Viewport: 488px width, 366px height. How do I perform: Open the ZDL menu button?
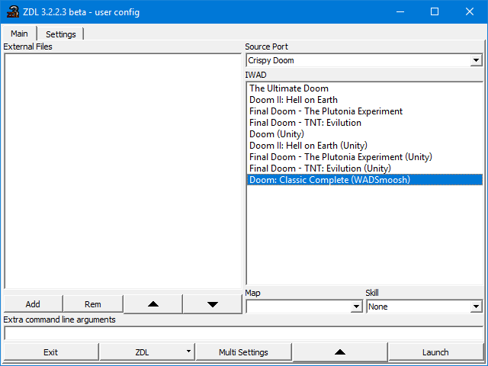[x=147, y=352]
